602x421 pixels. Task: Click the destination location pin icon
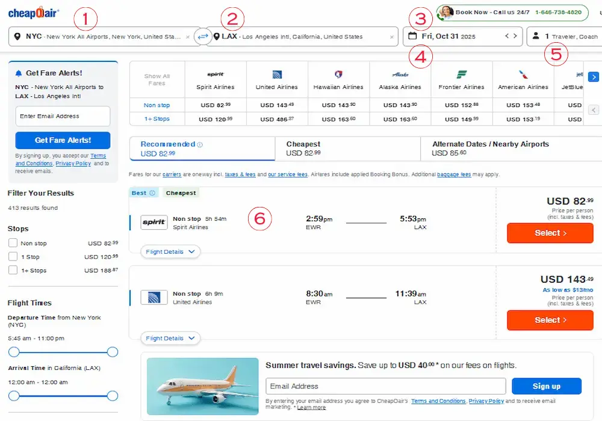point(217,37)
